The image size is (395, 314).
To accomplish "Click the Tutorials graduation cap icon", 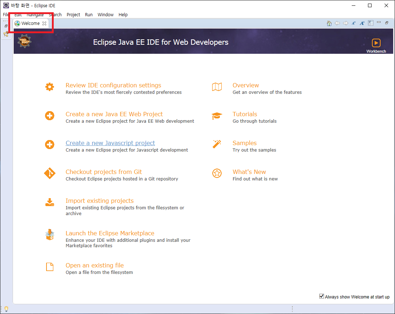I will pos(217,116).
